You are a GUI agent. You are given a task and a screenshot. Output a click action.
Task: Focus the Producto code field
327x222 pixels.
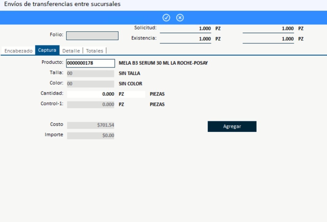tap(90, 63)
